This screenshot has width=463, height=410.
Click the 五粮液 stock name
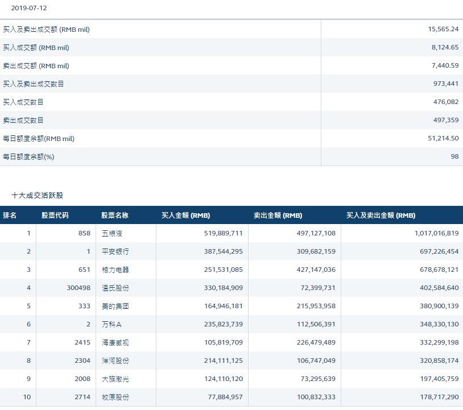(112, 233)
